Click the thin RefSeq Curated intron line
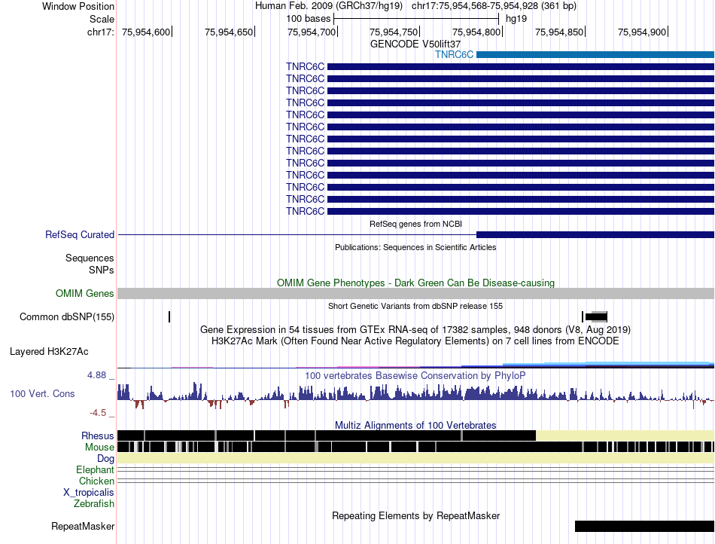 tap(297, 234)
